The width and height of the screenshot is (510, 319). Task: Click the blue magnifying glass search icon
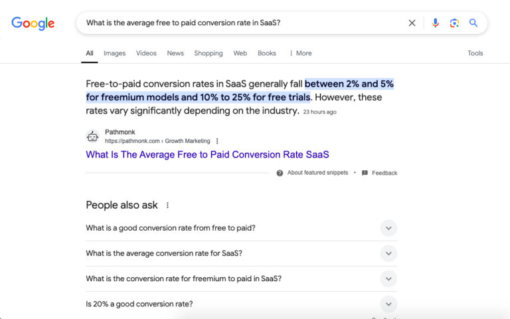coord(473,23)
